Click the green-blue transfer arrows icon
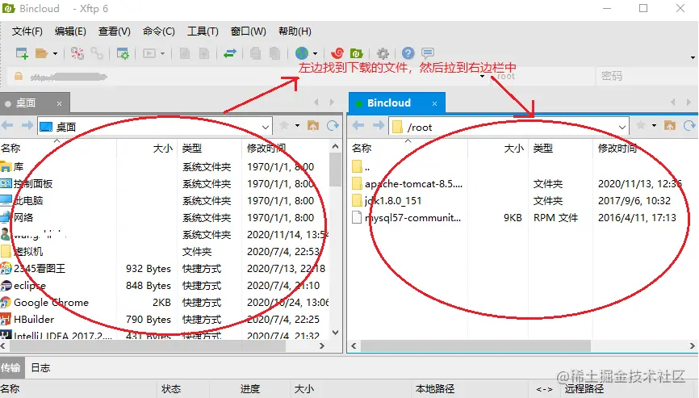The image size is (699, 398). (230, 53)
